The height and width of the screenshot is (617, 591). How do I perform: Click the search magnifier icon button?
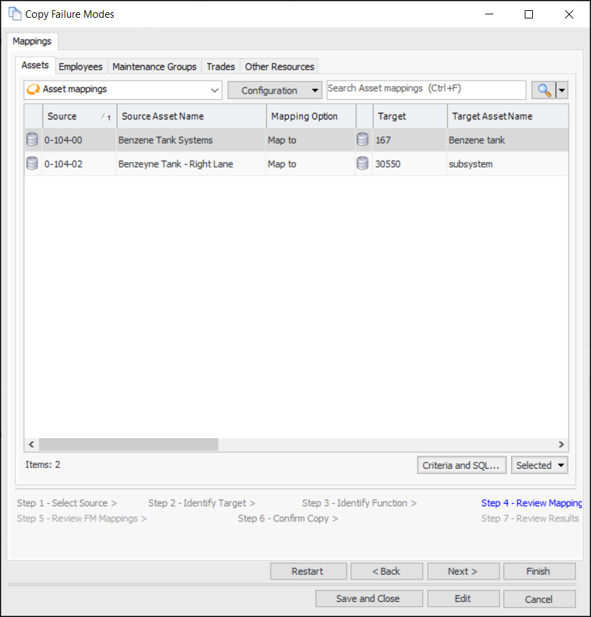[543, 90]
